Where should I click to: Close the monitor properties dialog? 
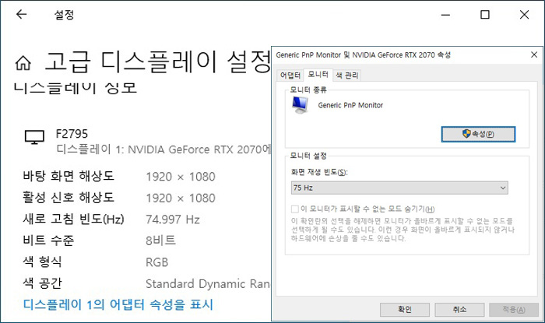(534, 54)
